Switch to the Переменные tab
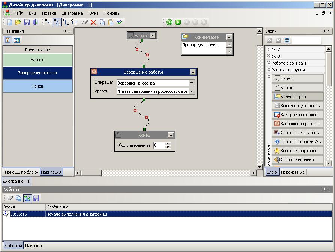This screenshot has width=335, height=252. [293, 172]
